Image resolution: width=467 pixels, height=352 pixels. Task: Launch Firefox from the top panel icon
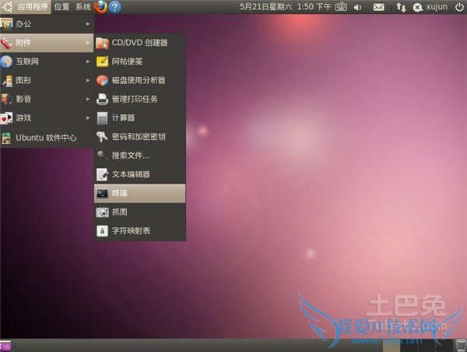[100, 6]
